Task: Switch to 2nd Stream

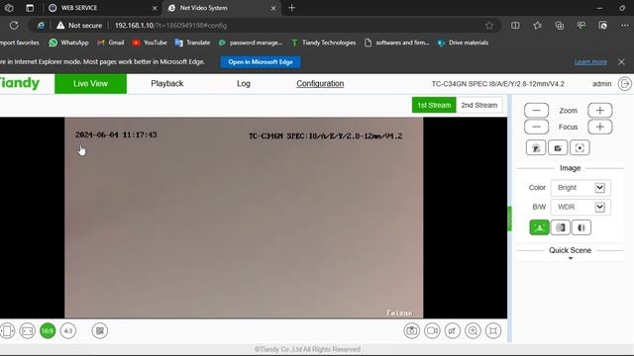Action: 479,105
